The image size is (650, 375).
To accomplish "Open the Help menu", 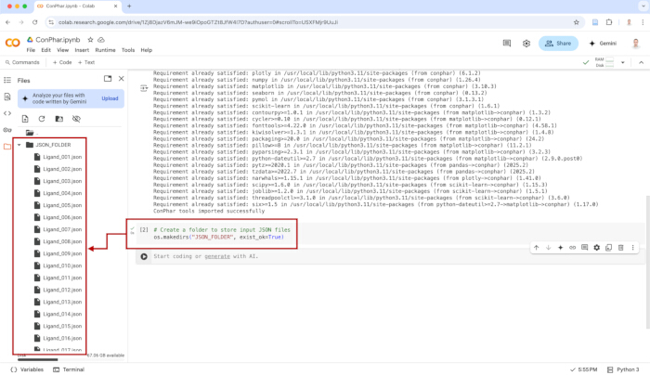I will [x=147, y=50].
